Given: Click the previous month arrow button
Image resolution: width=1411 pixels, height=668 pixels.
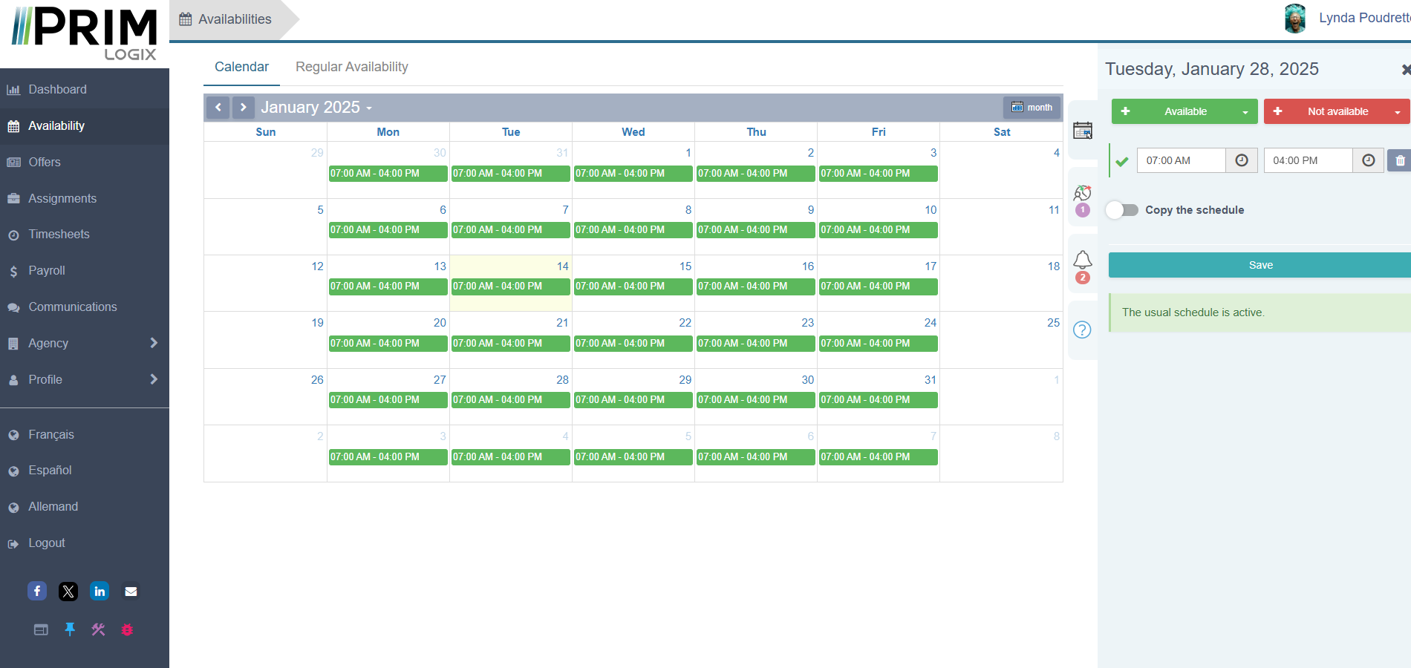Looking at the screenshot, I should click(x=218, y=108).
